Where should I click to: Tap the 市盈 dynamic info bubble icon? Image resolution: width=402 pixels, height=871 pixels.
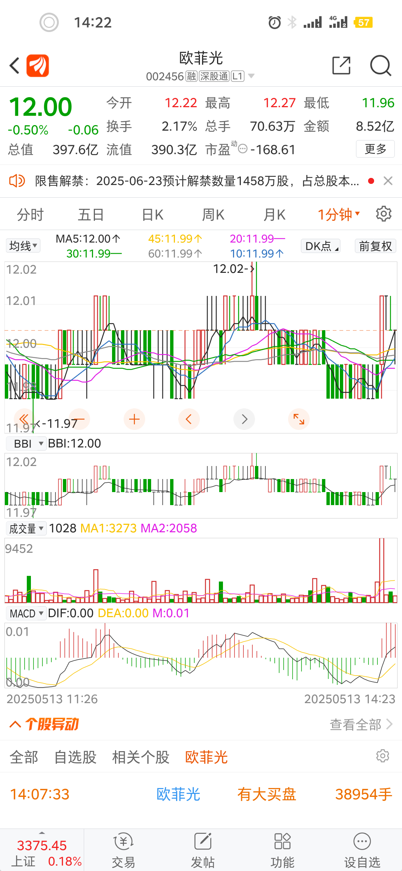(x=243, y=149)
